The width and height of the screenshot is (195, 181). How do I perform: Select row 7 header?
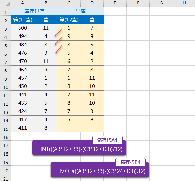[x=6, y=62]
